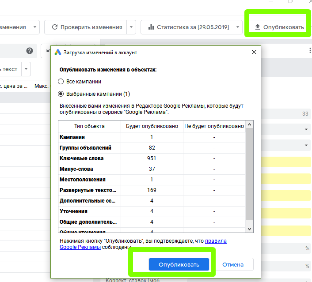Viewport: 312px width, 282px height.
Task: Expand second dropdown in right panel
Action: pos(306,146)
